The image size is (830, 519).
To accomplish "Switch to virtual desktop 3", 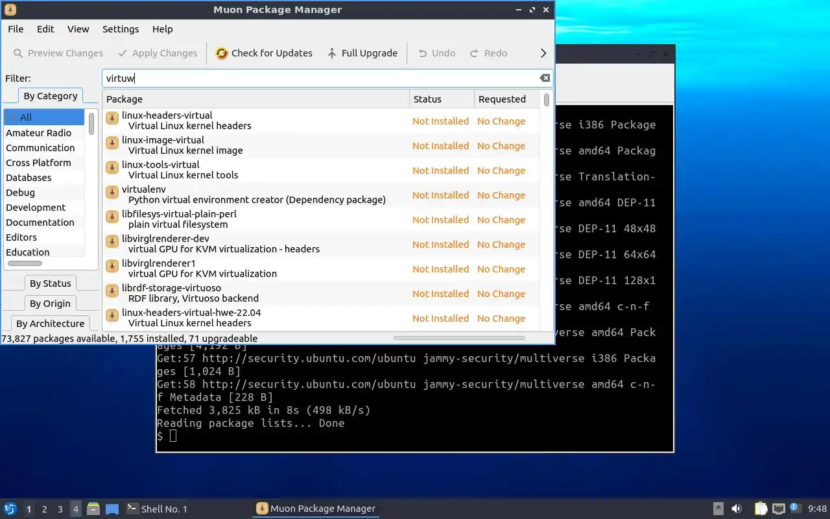I will [x=60, y=509].
